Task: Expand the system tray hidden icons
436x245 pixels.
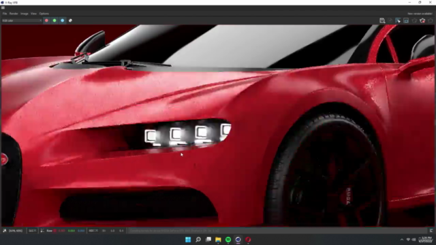Action: point(402,240)
